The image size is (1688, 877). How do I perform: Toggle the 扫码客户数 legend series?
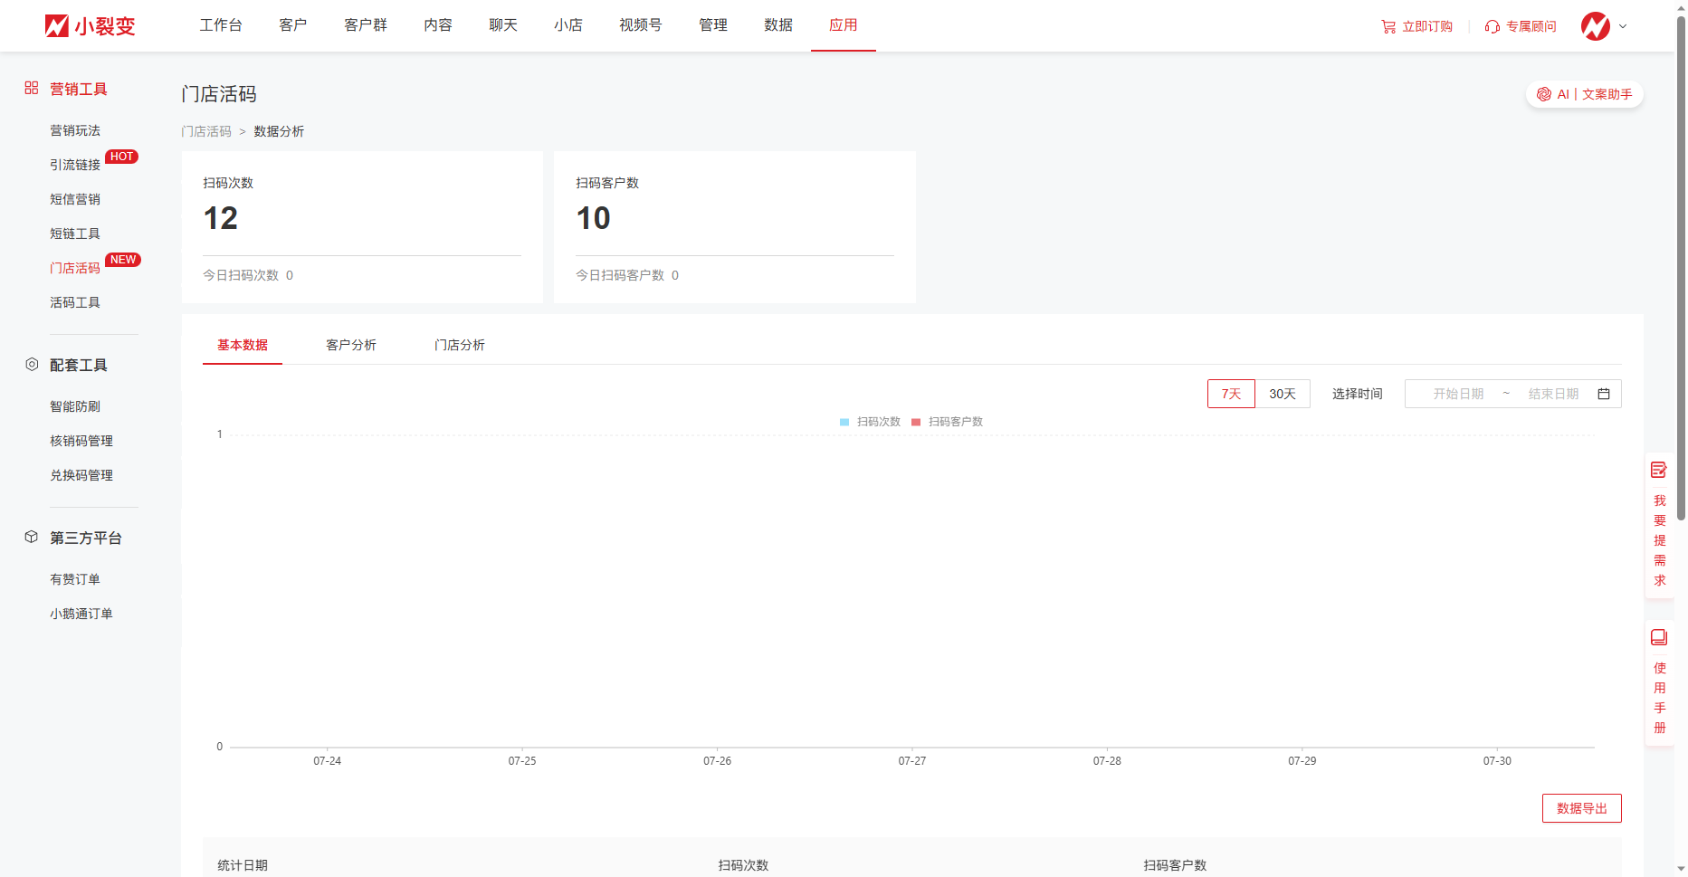(x=947, y=423)
